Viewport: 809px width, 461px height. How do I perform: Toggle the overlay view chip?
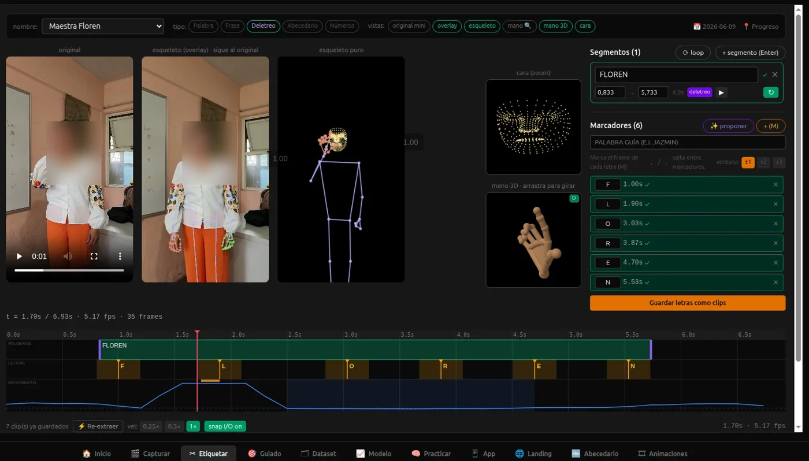(x=447, y=26)
